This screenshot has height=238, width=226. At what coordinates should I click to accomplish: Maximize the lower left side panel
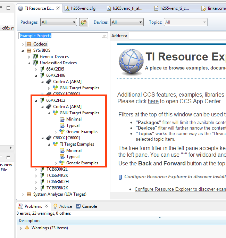[8, 157]
